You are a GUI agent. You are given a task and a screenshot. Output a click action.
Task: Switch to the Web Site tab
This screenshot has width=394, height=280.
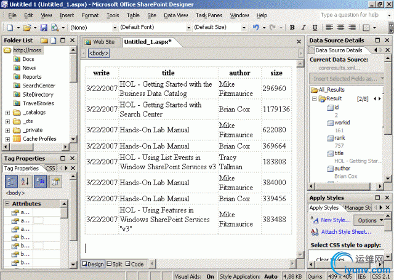[x=99, y=42]
